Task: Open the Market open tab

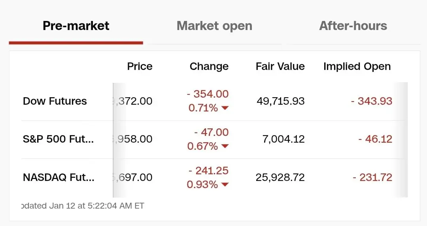Action: tap(214, 26)
